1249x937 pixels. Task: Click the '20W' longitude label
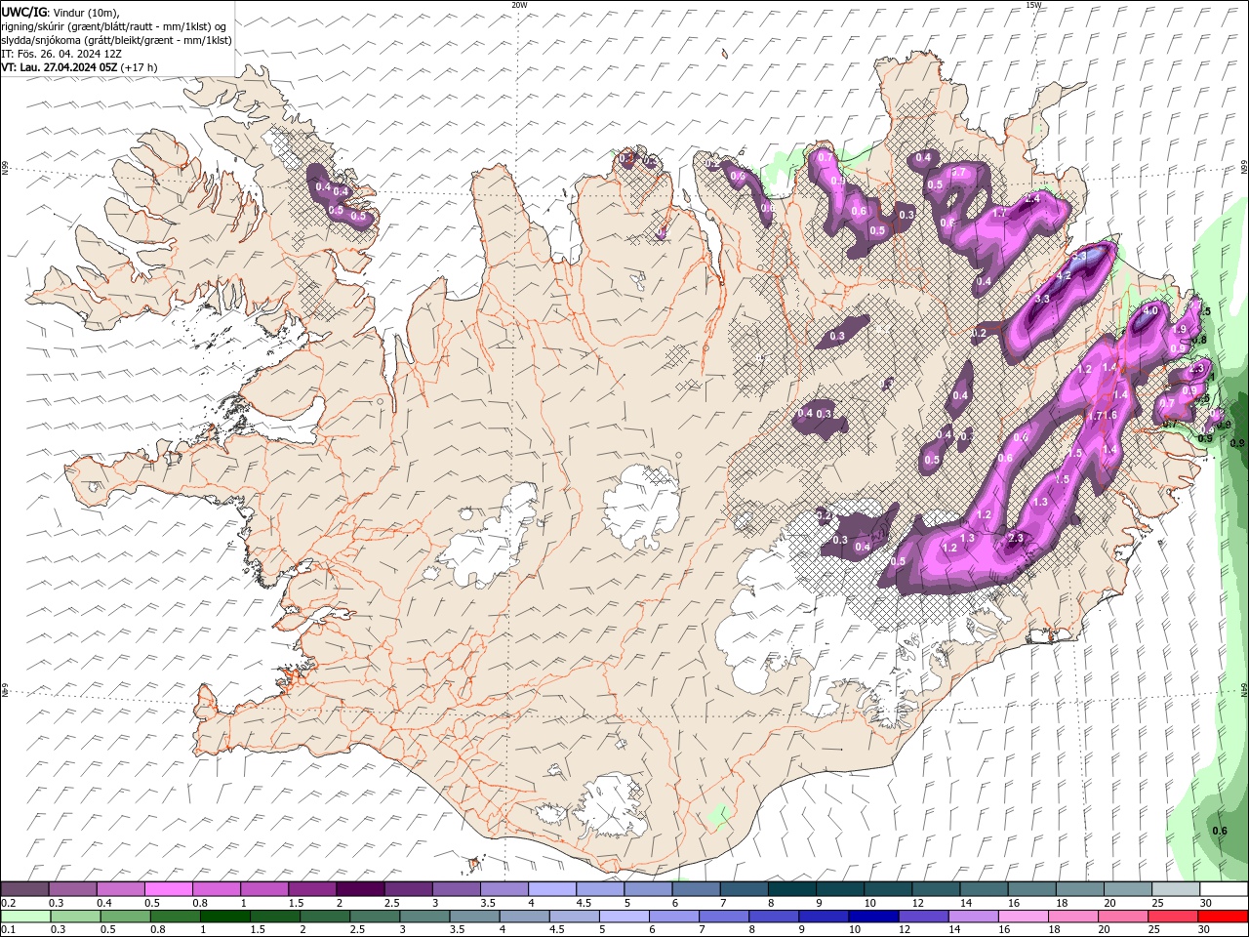click(x=519, y=5)
